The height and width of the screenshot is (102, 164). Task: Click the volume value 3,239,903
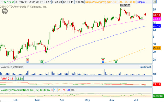click(17, 67)
